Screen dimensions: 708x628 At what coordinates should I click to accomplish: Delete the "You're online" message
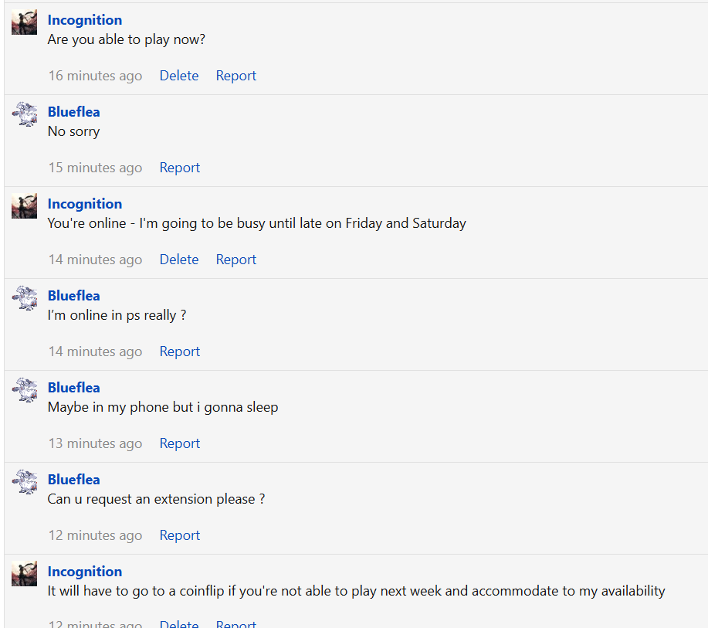pyautogui.click(x=179, y=260)
